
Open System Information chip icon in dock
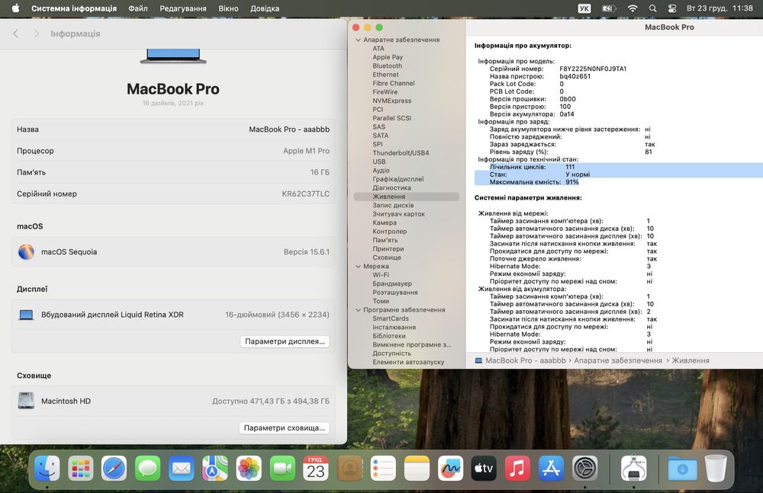(633, 468)
